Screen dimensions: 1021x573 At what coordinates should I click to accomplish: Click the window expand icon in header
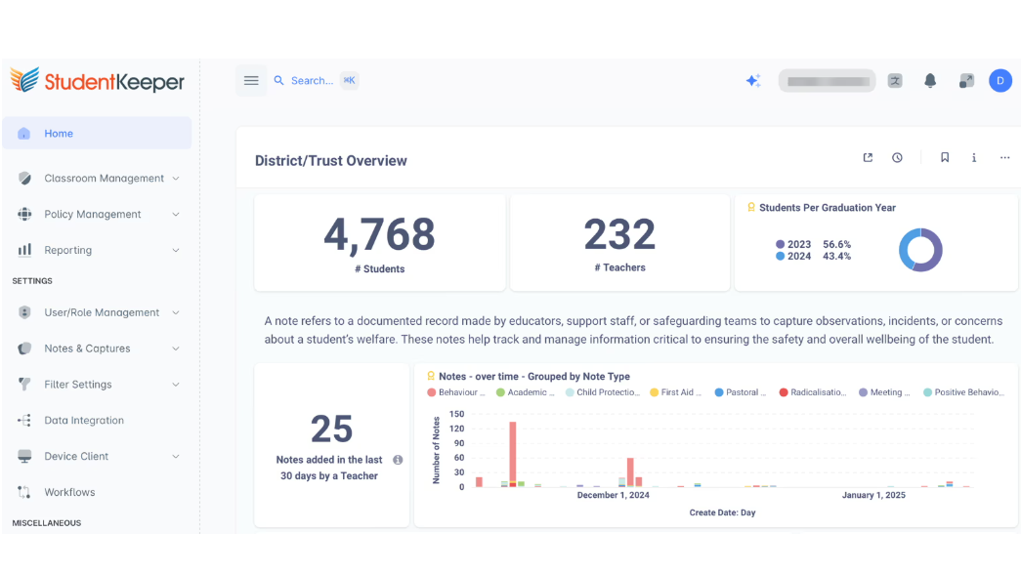click(966, 81)
